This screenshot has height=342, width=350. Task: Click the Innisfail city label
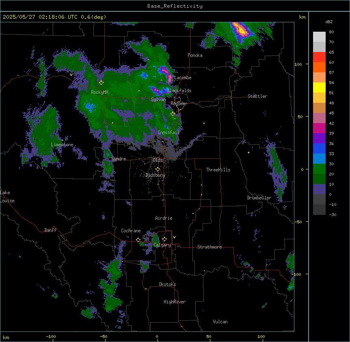click(x=169, y=132)
